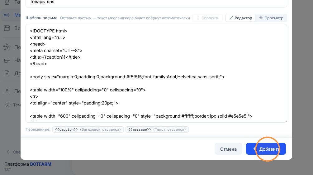
Task: Click the Отмена button
Action: (228, 149)
